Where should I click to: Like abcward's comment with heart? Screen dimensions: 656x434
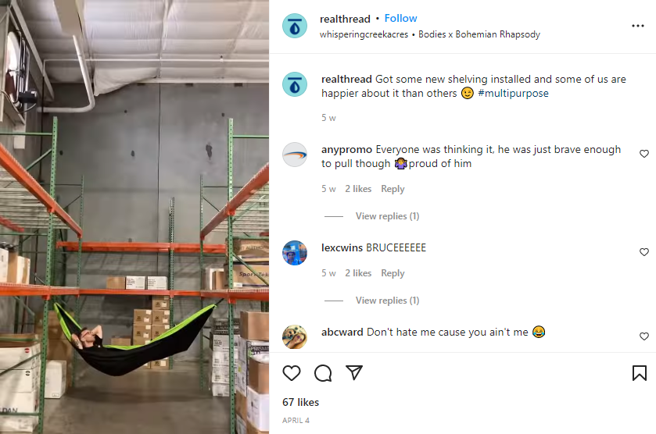point(644,336)
